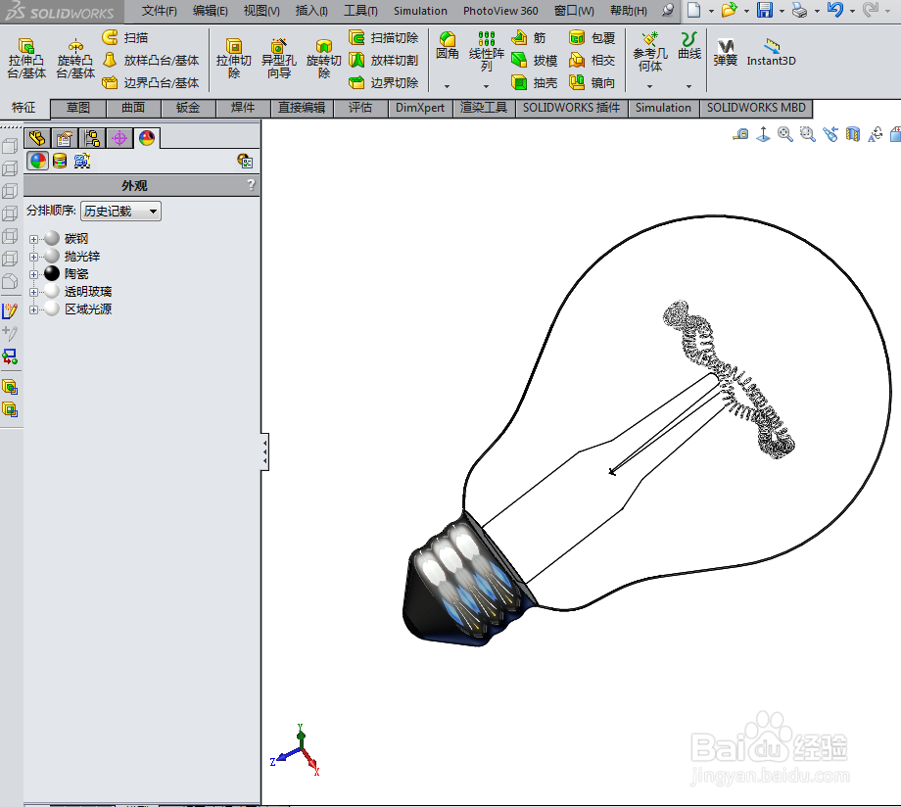Screen dimensions: 901x807
Task: Switch to the 草图 tab
Action: click(x=78, y=108)
